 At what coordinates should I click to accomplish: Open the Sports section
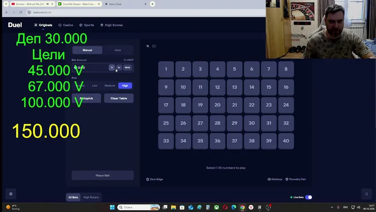coord(86,25)
